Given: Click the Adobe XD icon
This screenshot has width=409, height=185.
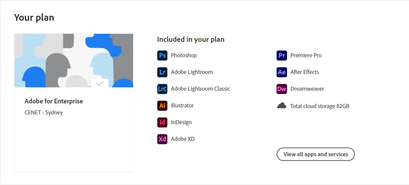Looking at the screenshot, I should coord(162,139).
